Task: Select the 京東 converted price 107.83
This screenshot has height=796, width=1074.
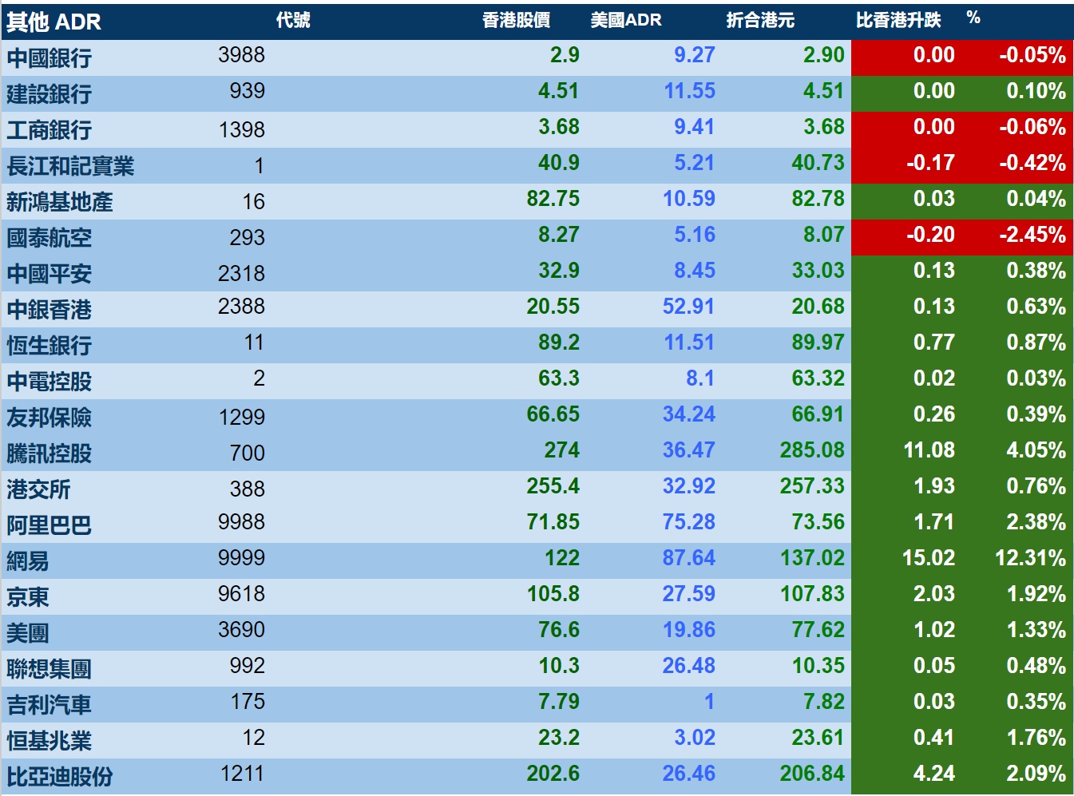Action: point(812,594)
